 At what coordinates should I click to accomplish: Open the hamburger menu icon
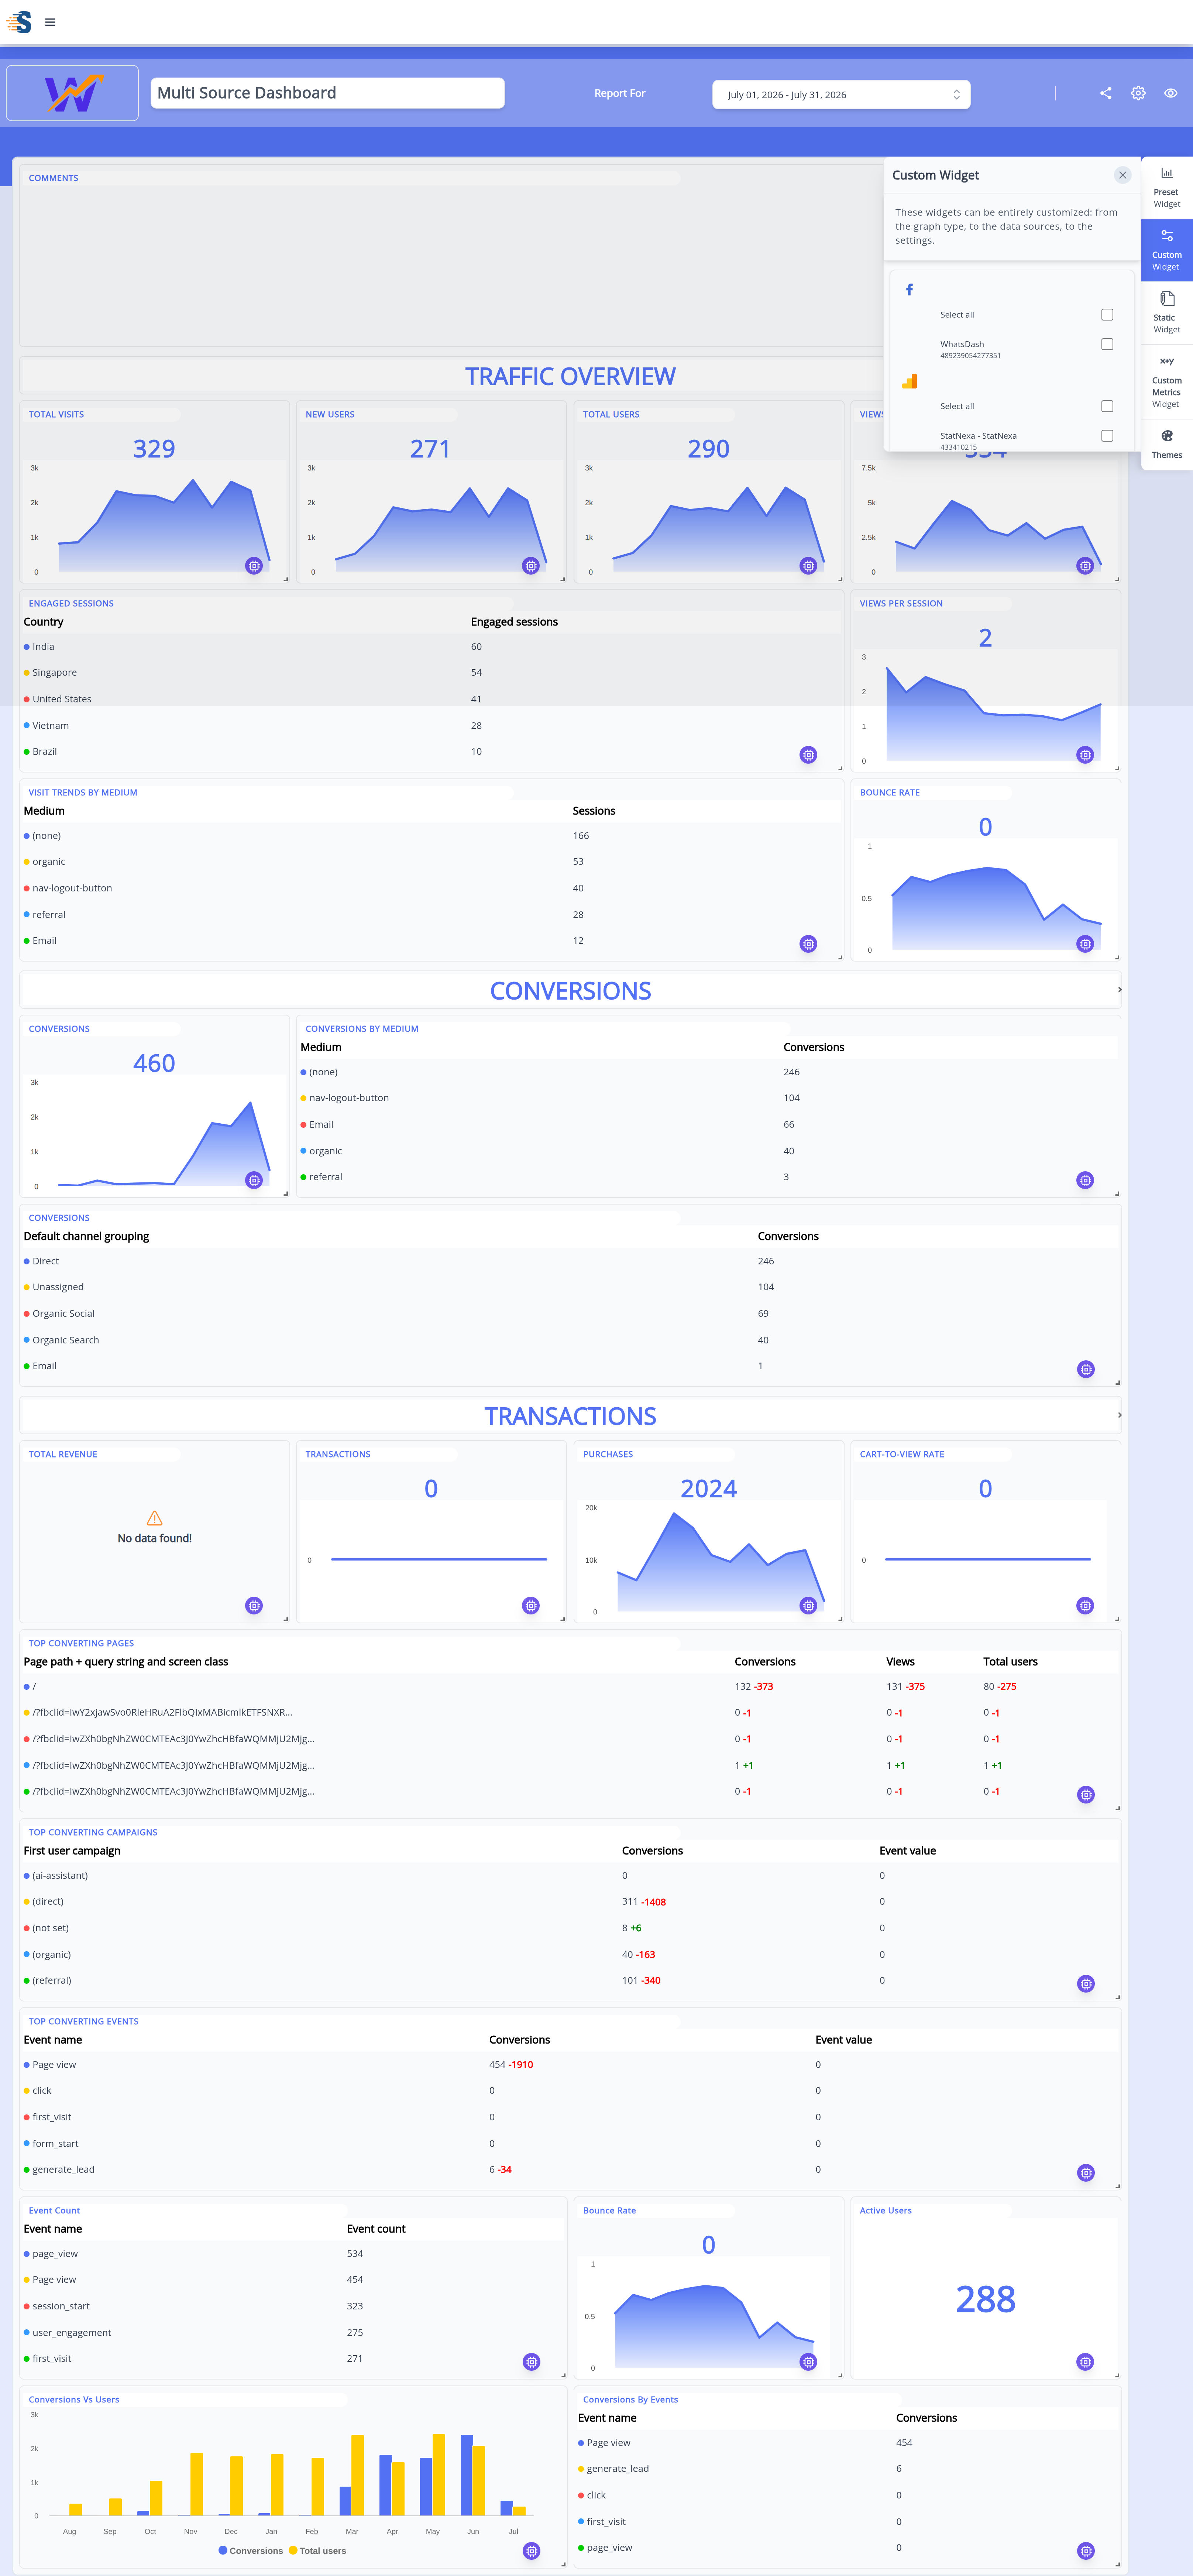click(x=50, y=22)
